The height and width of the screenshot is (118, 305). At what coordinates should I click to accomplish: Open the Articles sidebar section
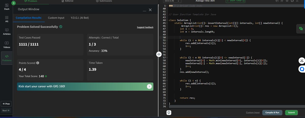[7, 32]
